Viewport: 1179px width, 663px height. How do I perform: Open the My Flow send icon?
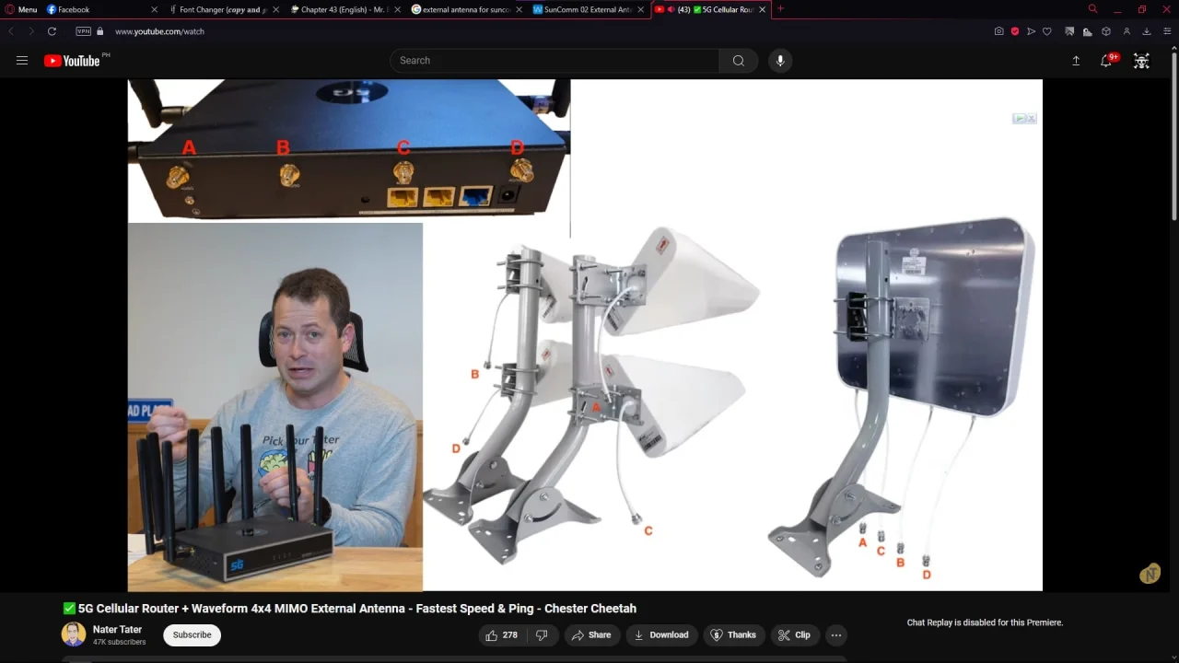1031,31
